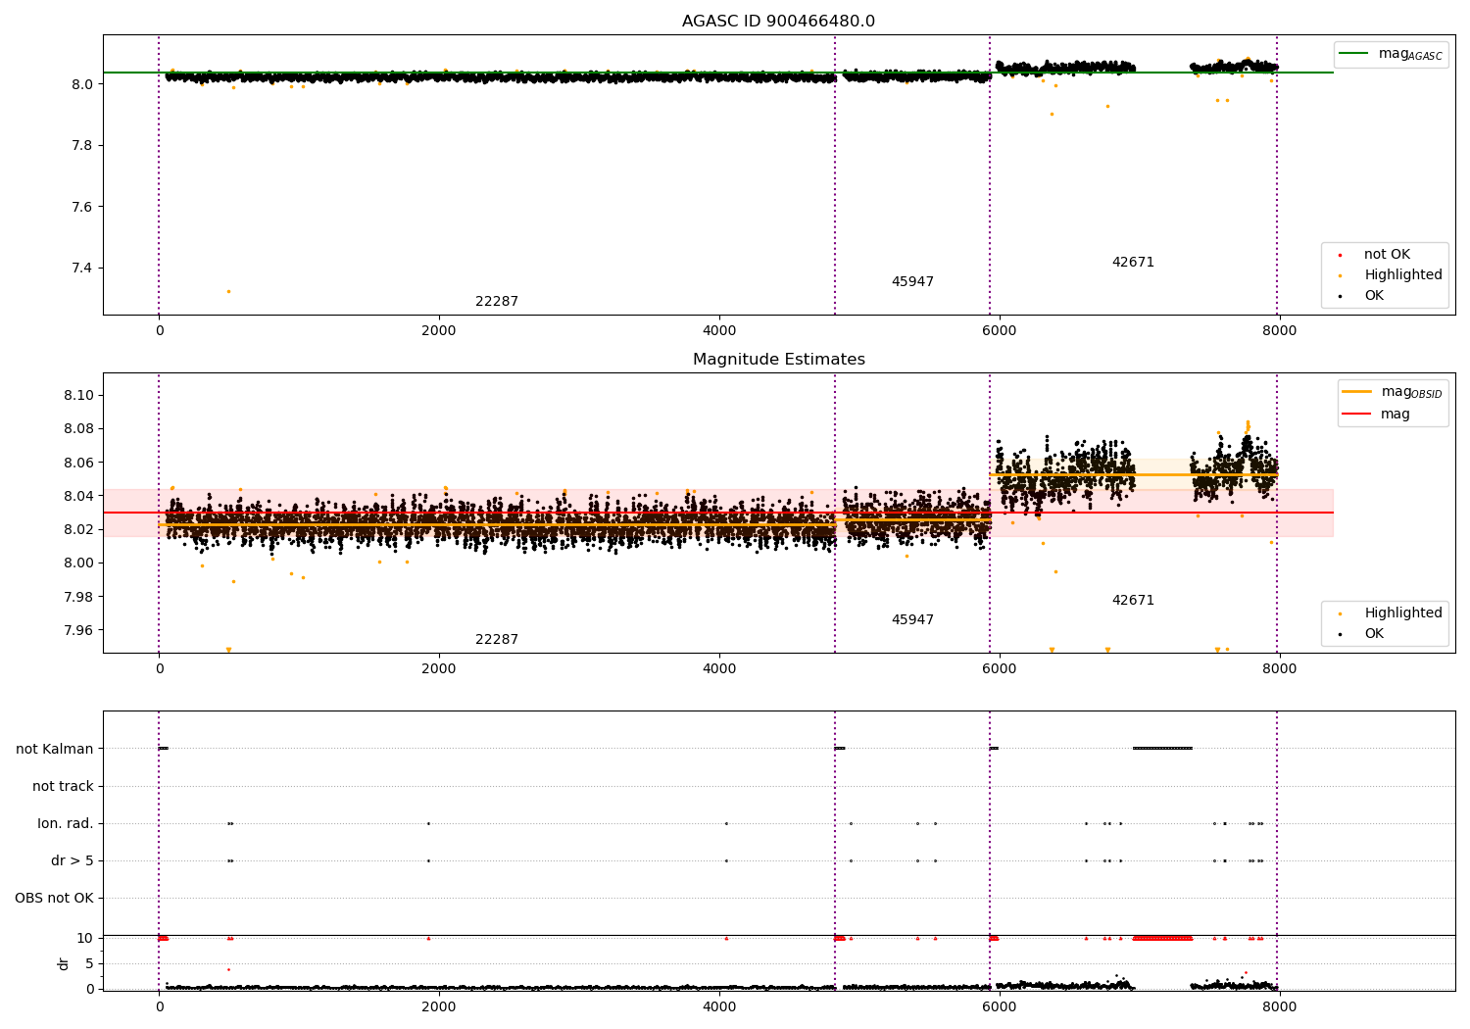The image size is (1470, 1029).
Task: Click x-tick 8000 under the bottom plot
Action: pos(1279,1007)
